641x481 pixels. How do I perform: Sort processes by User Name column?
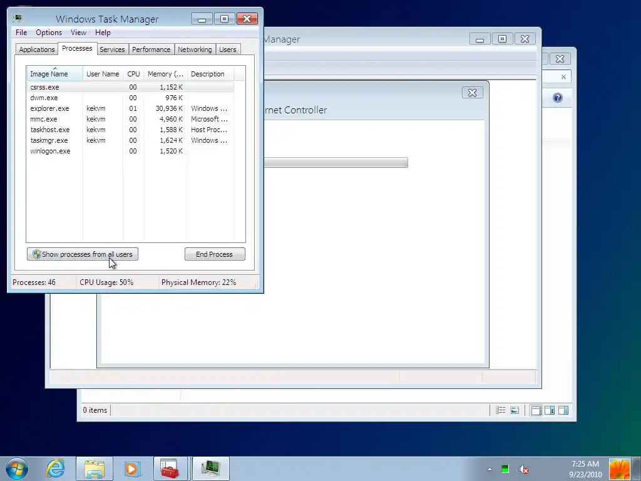click(103, 74)
